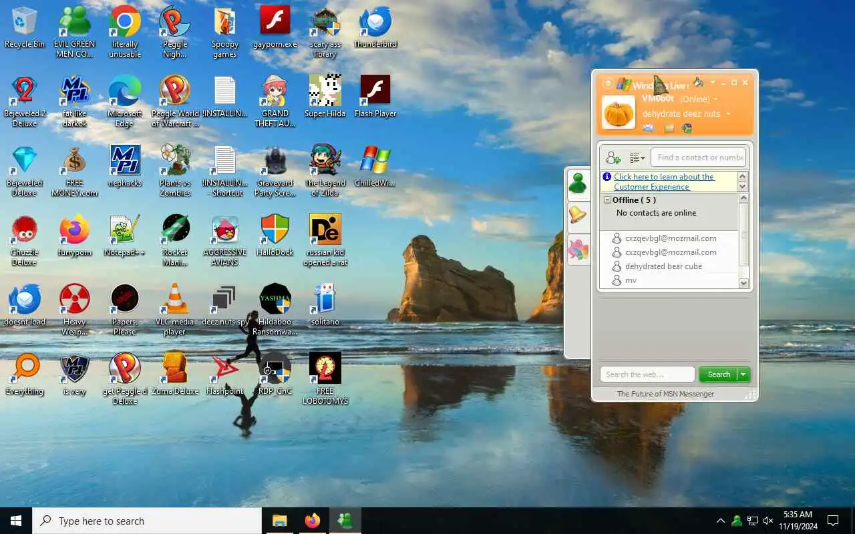This screenshot has height=534, width=855.
Task: Select the pink butterfly tab in Messenger sidebar
Action: coord(578,250)
